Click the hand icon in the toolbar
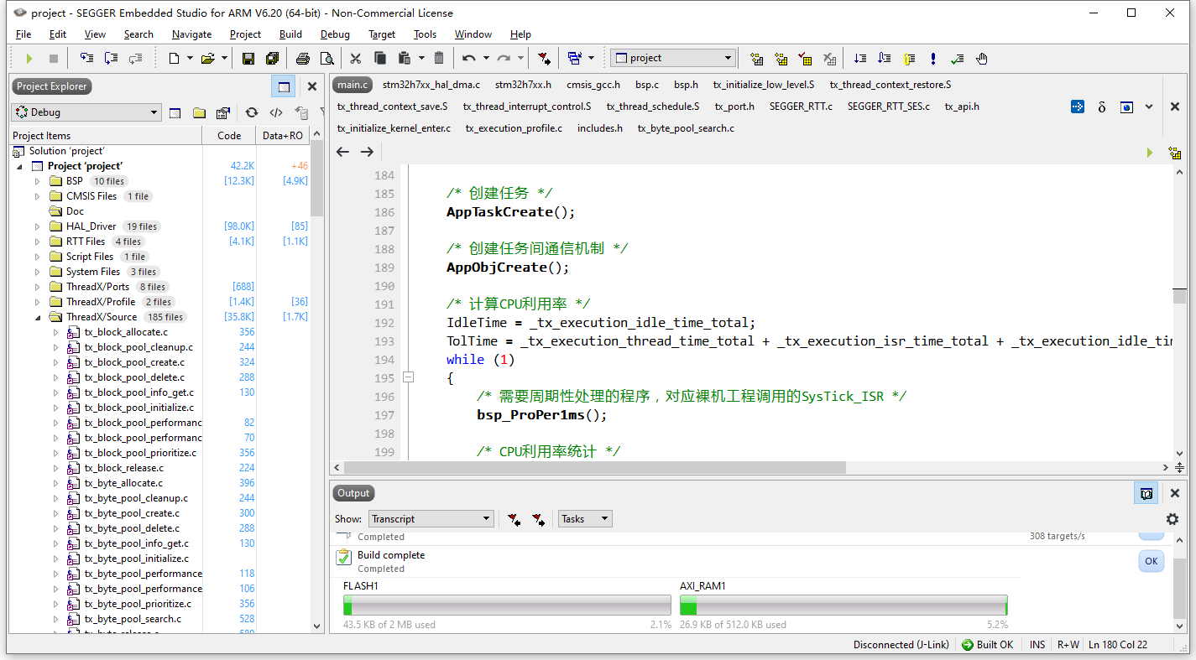This screenshot has height=660, width=1196. click(982, 58)
